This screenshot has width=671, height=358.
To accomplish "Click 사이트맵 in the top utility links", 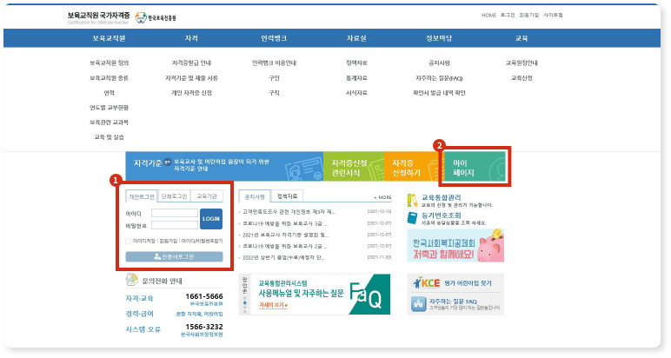I will coord(553,15).
